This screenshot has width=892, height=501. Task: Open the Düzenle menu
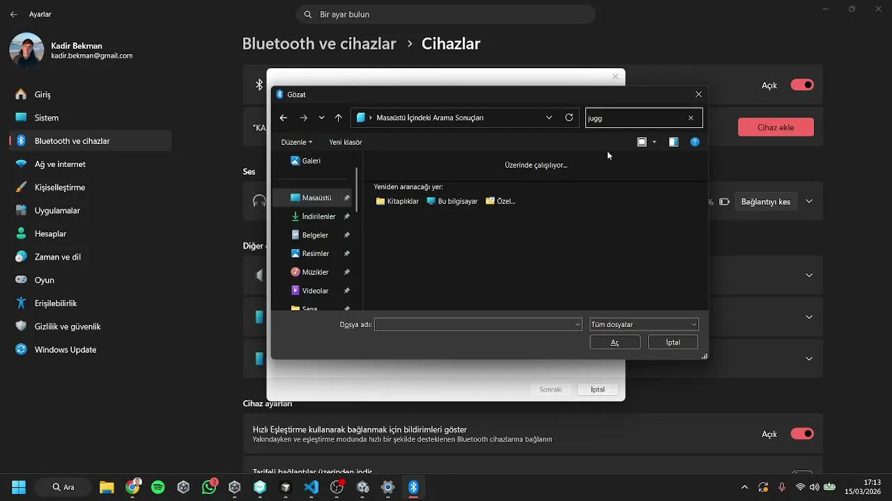click(297, 142)
